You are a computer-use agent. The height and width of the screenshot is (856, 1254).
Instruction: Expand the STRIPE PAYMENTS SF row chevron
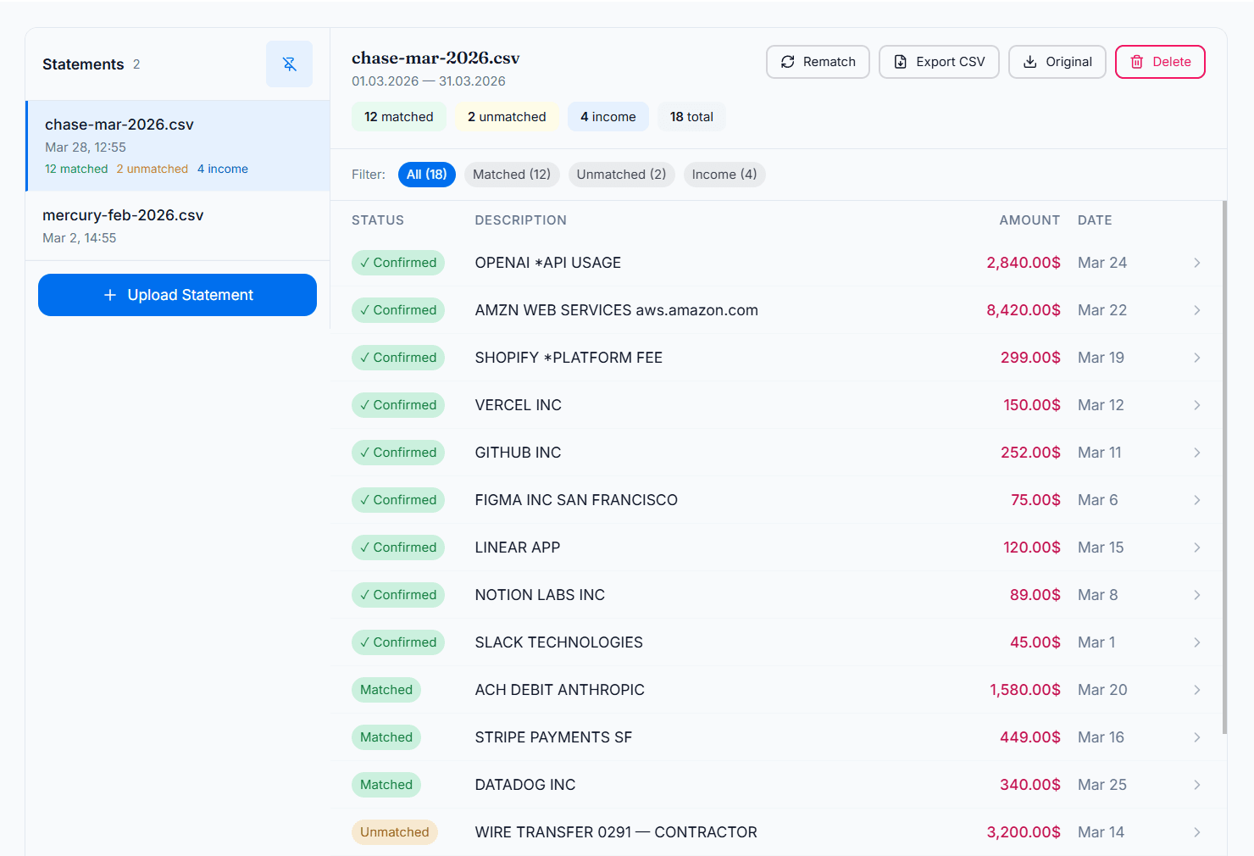[1196, 737]
